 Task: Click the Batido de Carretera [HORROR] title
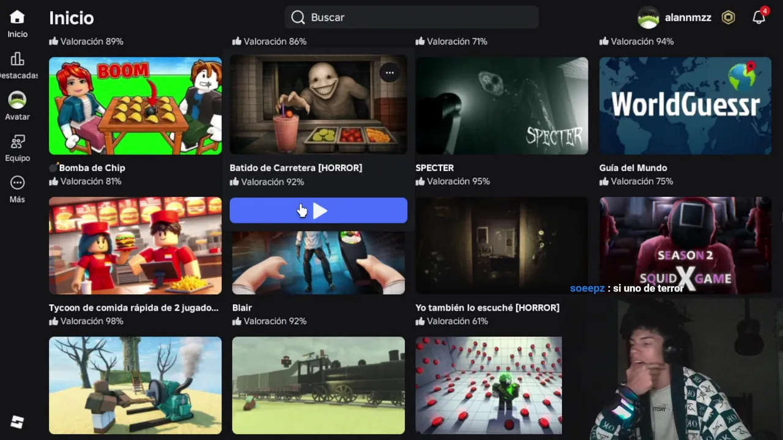[x=295, y=167]
